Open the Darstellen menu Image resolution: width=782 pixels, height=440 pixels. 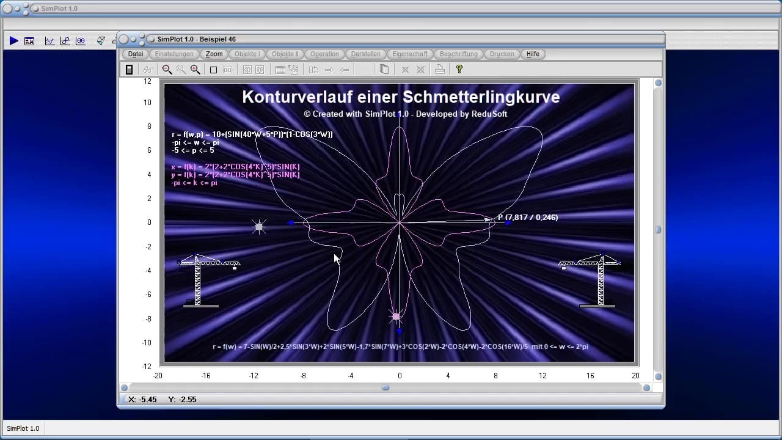point(365,54)
